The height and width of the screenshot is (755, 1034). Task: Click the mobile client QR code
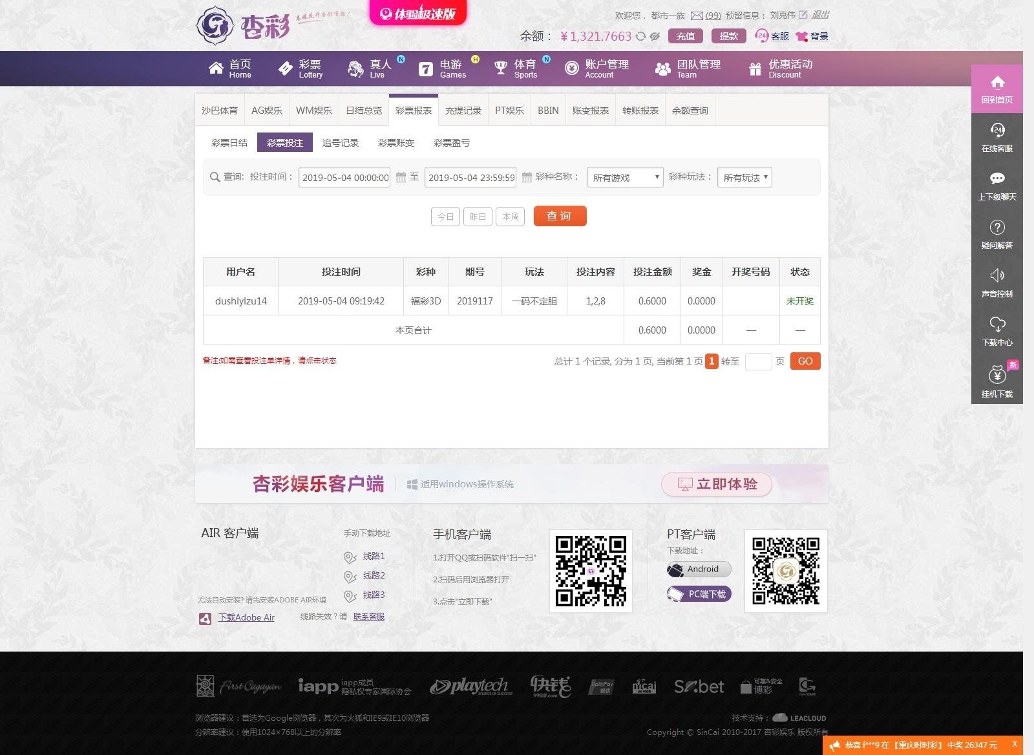(591, 571)
